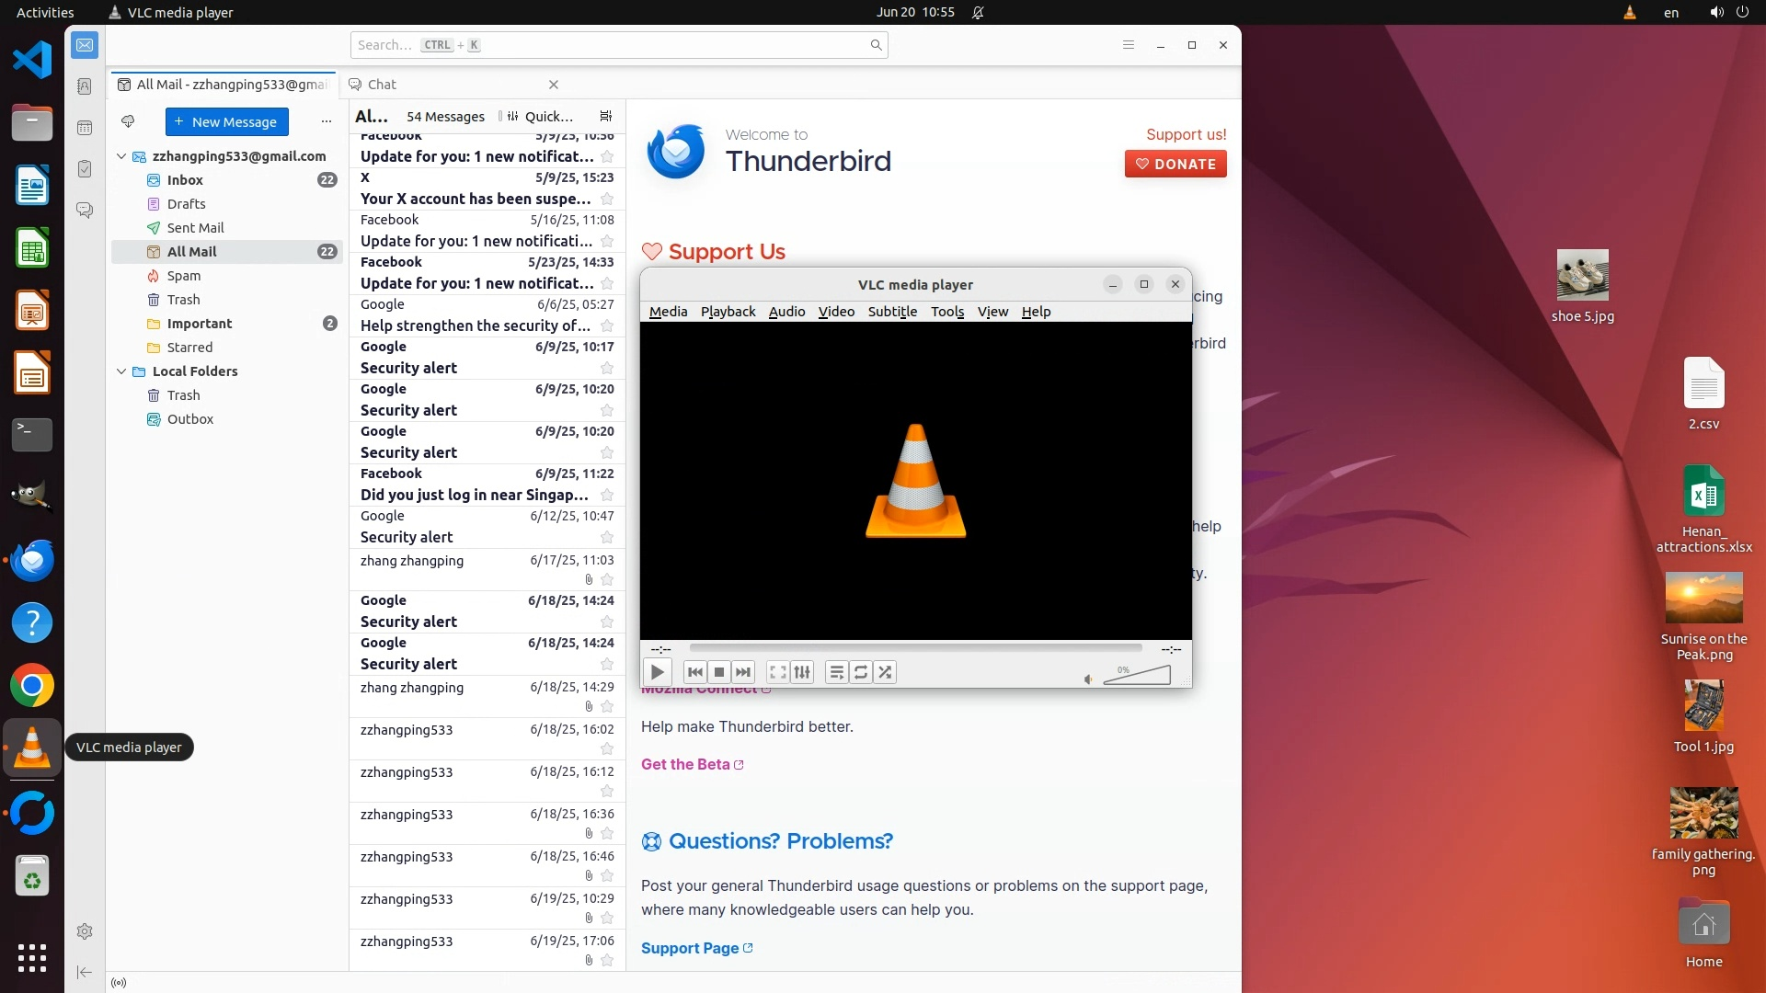Click Get Messages cloud download icon
1766x993 pixels.
128,121
